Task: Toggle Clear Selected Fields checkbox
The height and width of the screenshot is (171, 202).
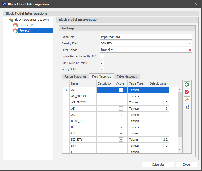Action: tap(102, 63)
